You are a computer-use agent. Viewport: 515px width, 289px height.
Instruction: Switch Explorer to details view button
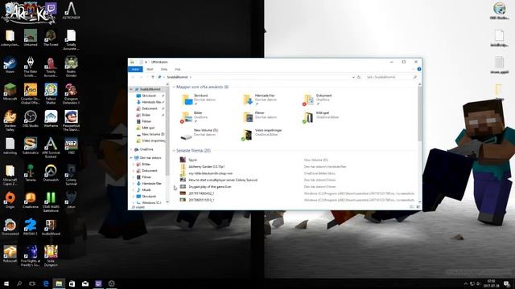click(x=412, y=207)
